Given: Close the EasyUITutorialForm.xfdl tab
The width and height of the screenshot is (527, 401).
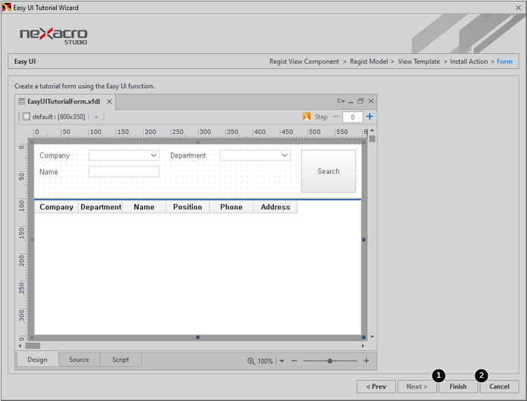Looking at the screenshot, I should [x=109, y=102].
